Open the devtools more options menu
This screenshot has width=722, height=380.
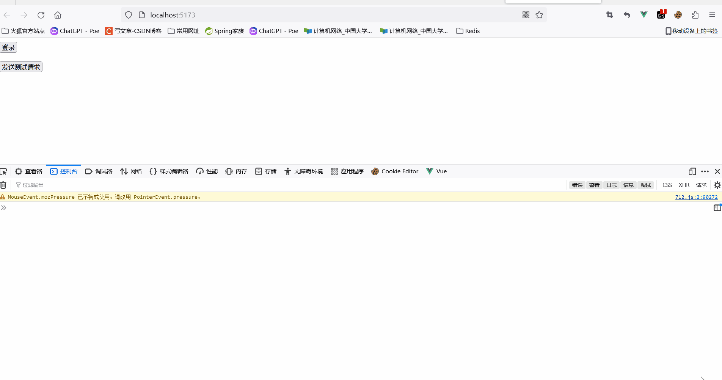705,171
